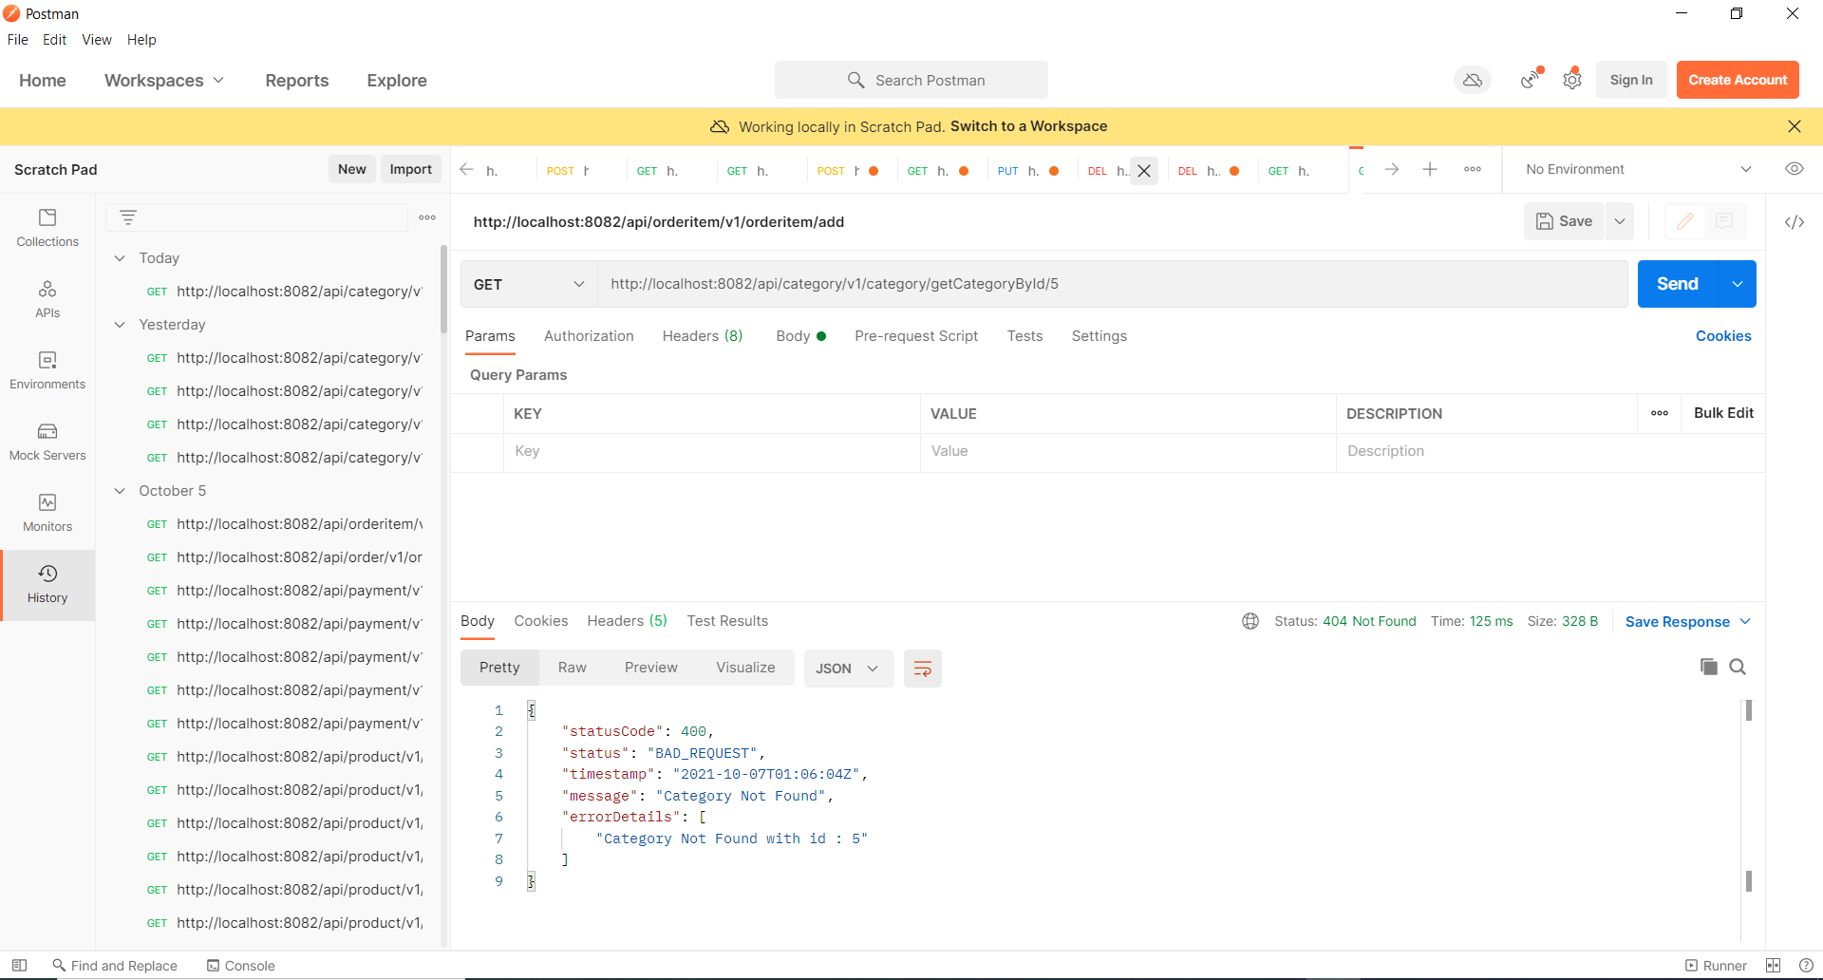This screenshot has width=1823, height=980.
Task: Open the two-pane layout icon
Action: pos(1773,965)
